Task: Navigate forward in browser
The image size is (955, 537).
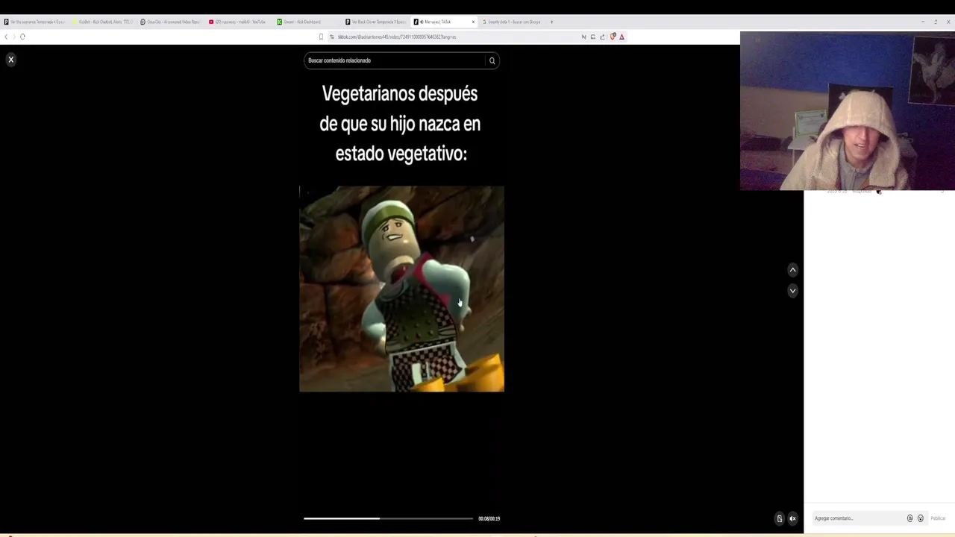Action: point(13,37)
